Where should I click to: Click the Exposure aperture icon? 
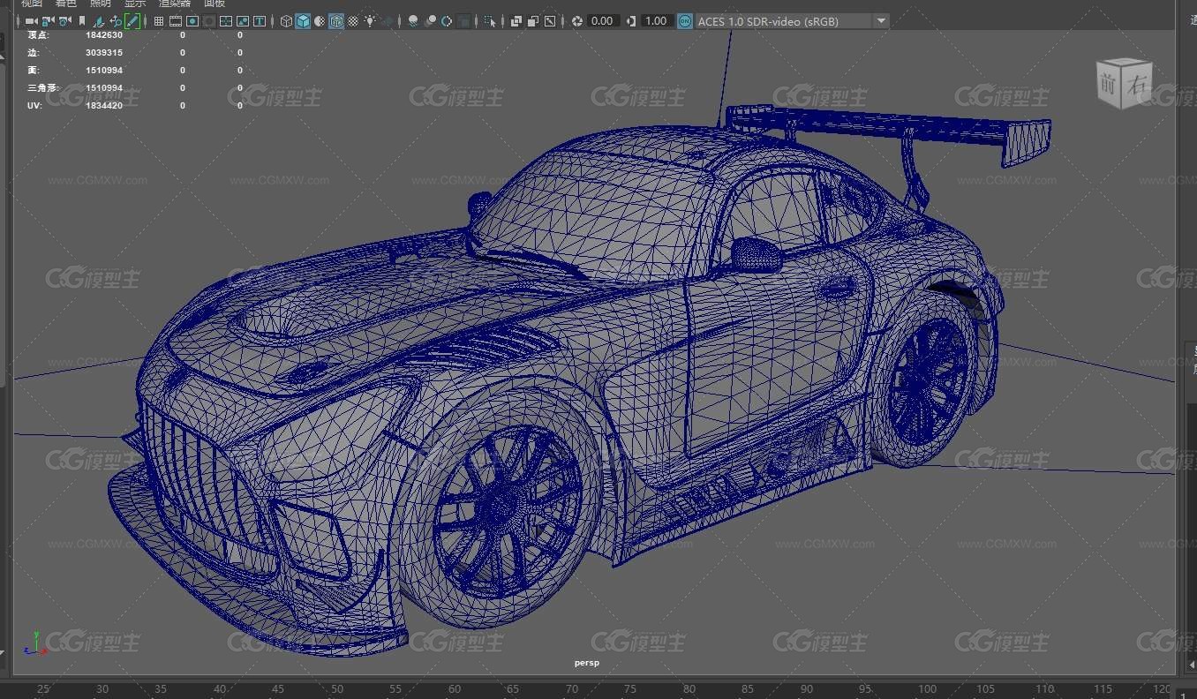pos(576,21)
